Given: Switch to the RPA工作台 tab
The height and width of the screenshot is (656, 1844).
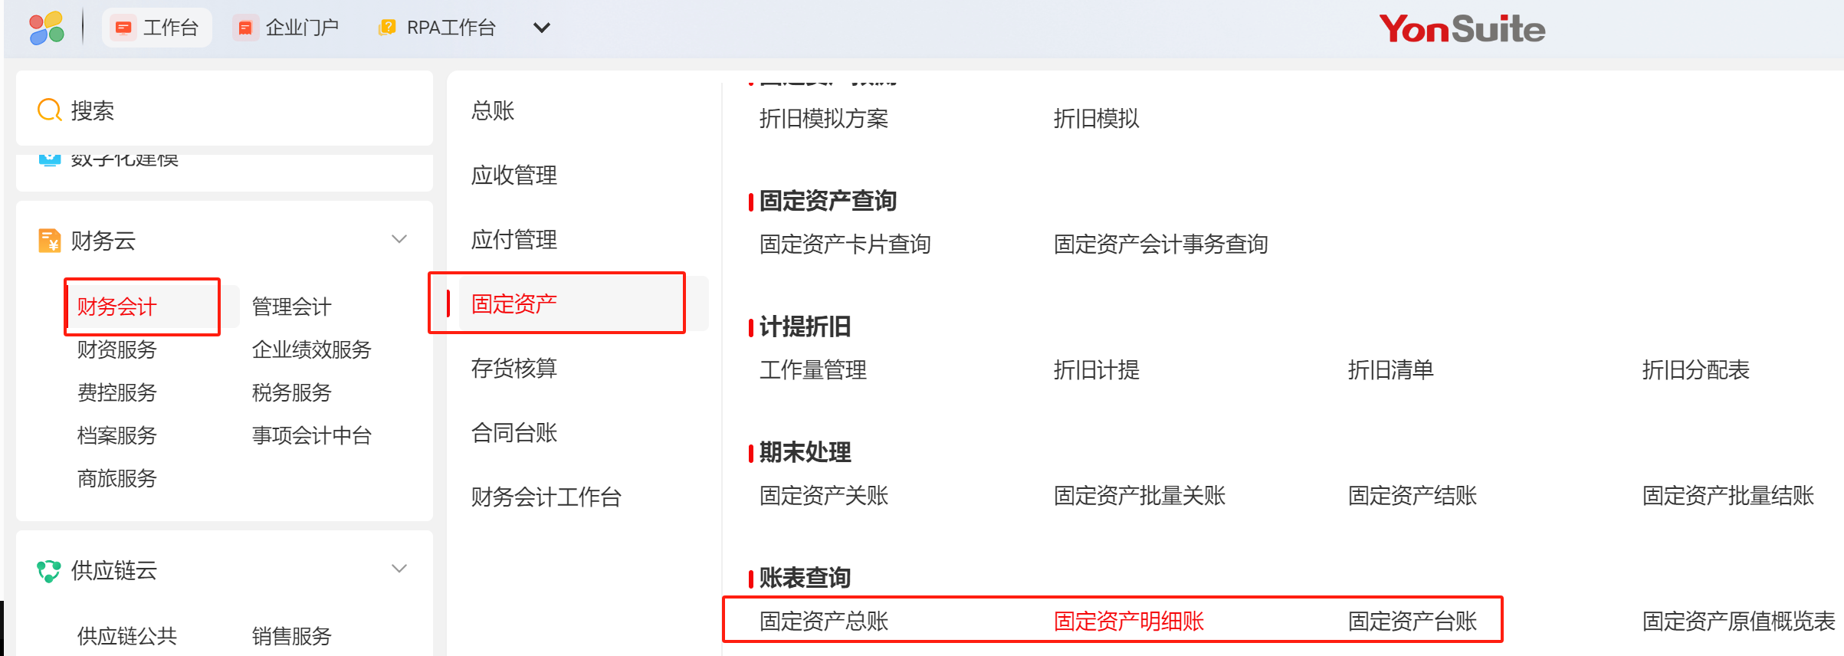Looking at the screenshot, I should point(438,28).
